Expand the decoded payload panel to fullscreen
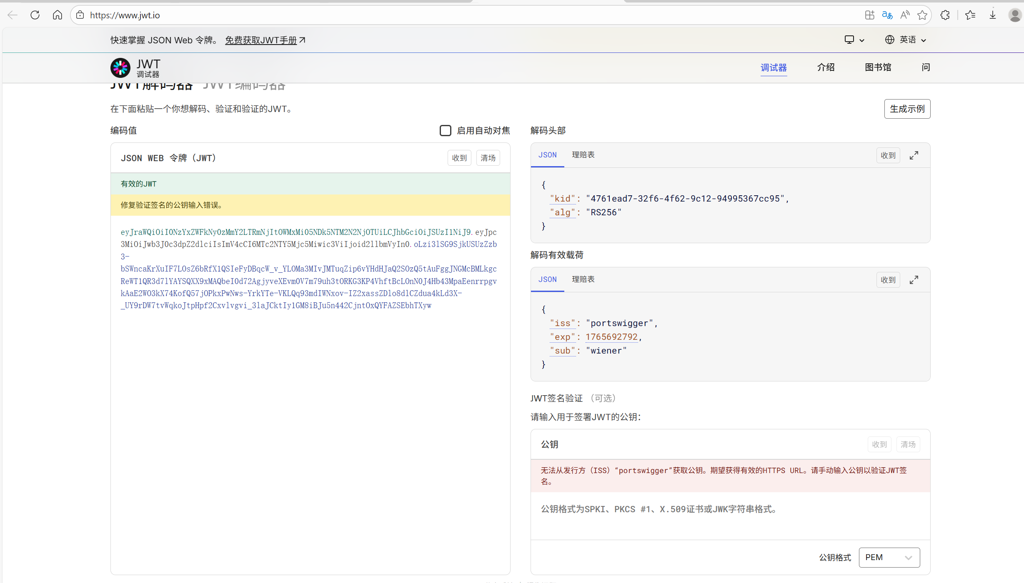 (914, 280)
